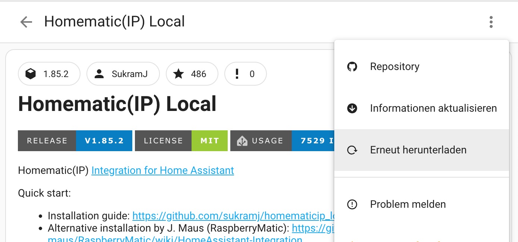Viewport: 518px width, 242px height.
Task: Click the 0 open issues chip
Action: 245,74
